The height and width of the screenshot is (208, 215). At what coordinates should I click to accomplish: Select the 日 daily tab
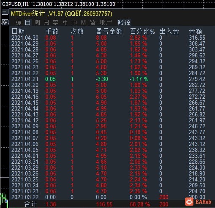pyautogui.click(x=28, y=22)
